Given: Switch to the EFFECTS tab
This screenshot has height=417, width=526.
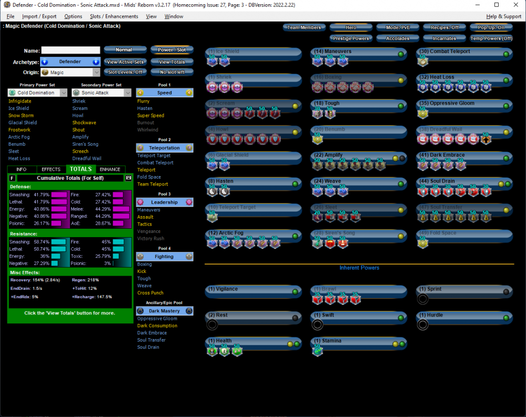Looking at the screenshot, I should 51,169.
